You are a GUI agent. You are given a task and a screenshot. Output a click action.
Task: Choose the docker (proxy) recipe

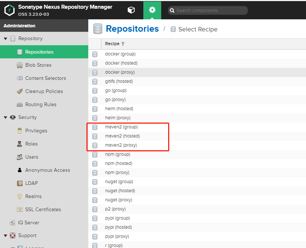click(197, 72)
